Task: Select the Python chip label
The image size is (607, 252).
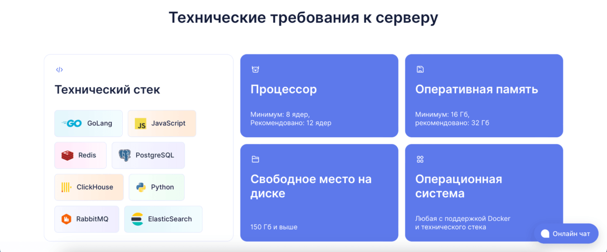Action: 163,187
